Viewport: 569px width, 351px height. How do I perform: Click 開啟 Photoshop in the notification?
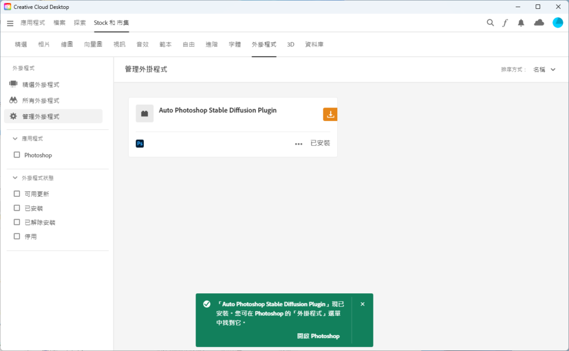[318, 336]
